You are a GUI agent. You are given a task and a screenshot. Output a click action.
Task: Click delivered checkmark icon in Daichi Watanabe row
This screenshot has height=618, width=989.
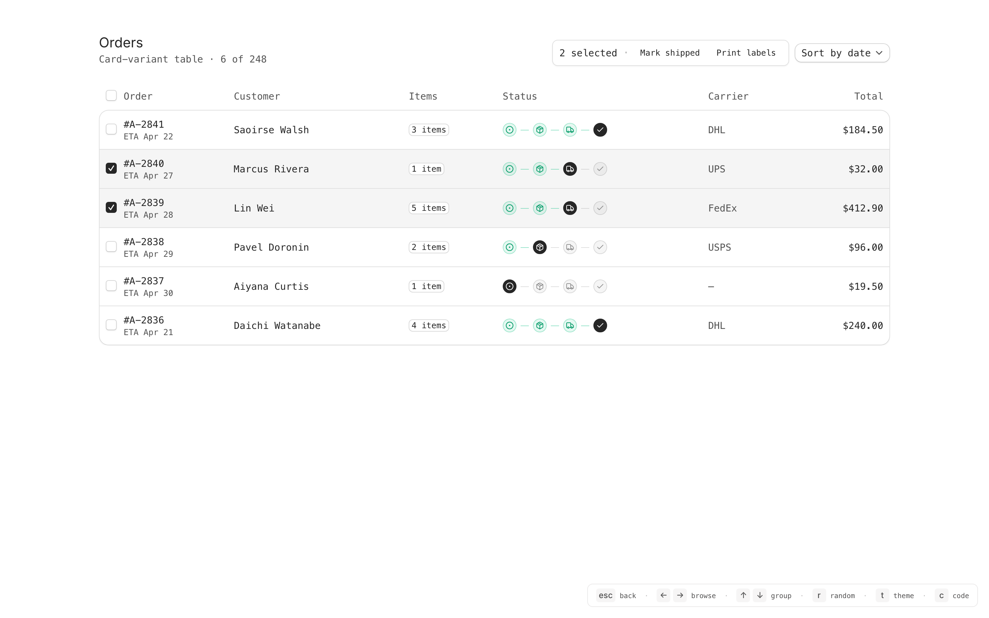pos(600,325)
